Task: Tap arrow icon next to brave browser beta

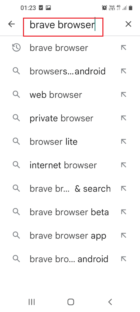Action: [x=124, y=212]
